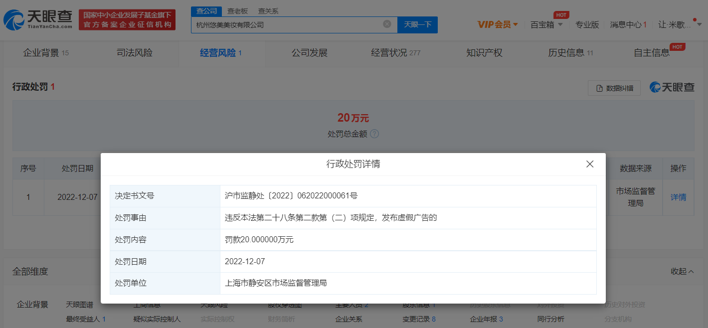Clear the search box text
Screen dimensions: 708x328
pos(387,24)
